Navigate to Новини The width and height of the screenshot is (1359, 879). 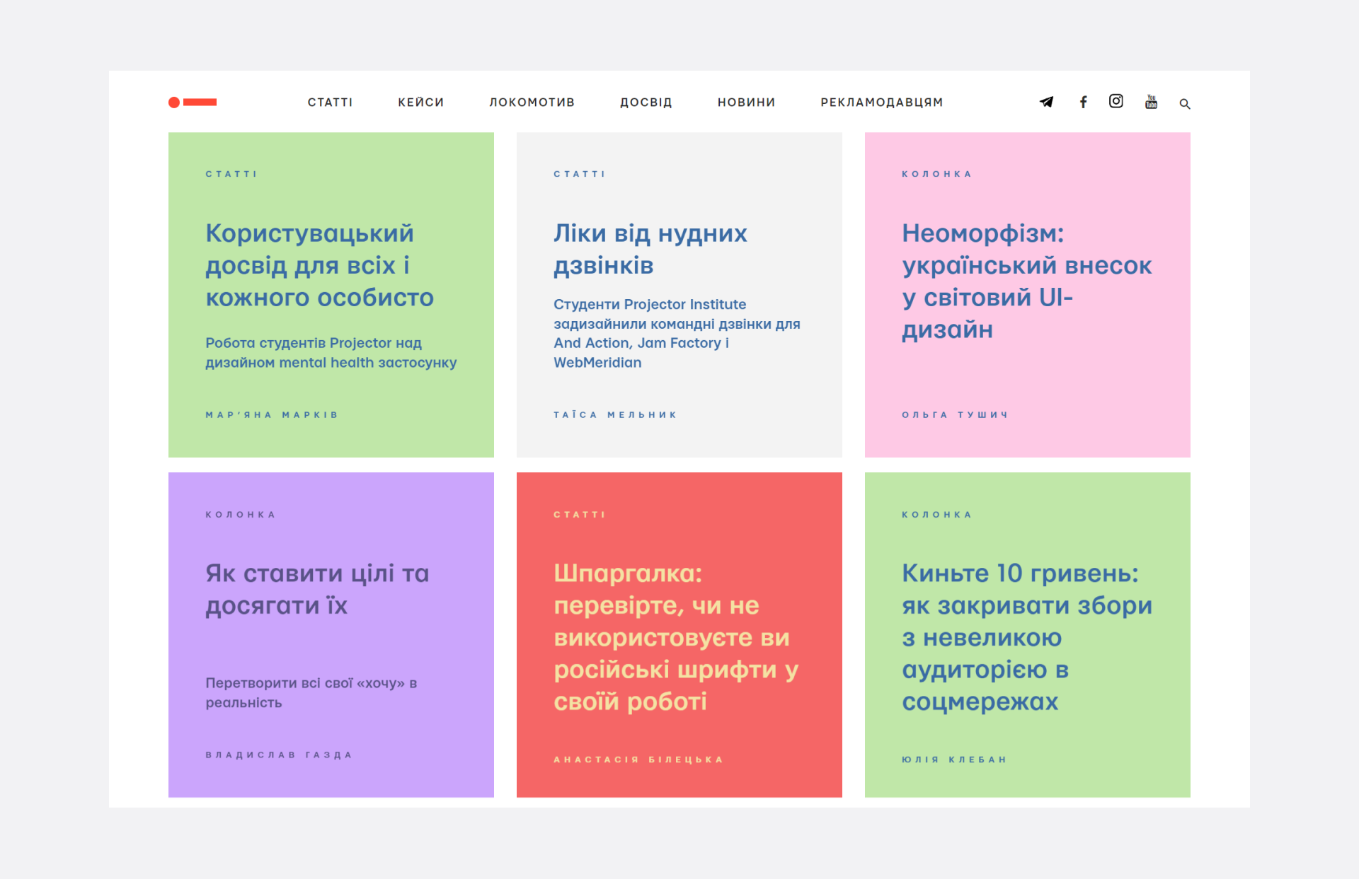click(746, 102)
